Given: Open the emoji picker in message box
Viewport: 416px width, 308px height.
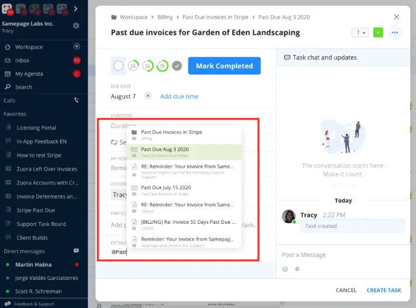Looking at the screenshot, I should click(x=285, y=269).
